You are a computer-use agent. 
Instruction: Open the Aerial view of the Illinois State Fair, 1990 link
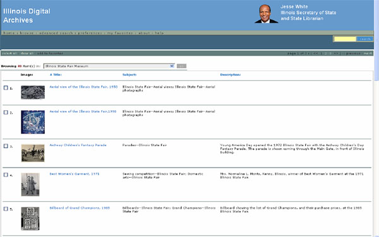83,112
